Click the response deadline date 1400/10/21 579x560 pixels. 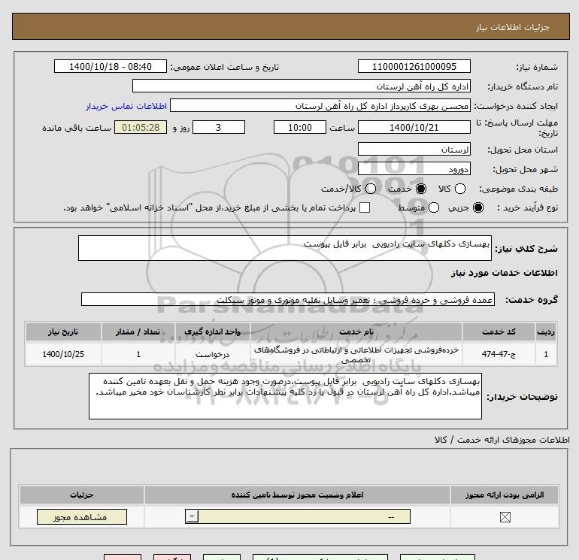click(x=414, y=127)
